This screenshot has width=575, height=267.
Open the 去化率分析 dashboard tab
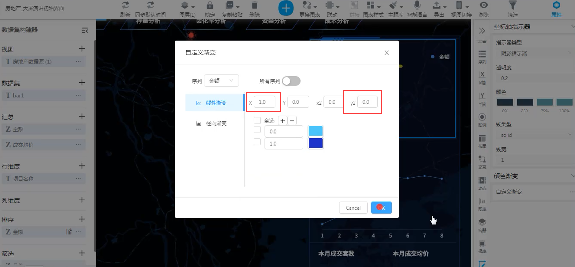(211, 22)
